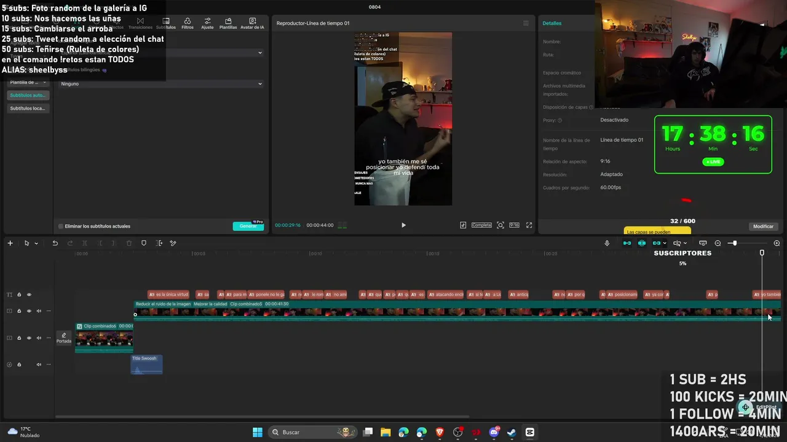Screen dimensions: 787x442
Task: Select the 'es la única virtud' subtitle clip
Action: coord(168,295)
